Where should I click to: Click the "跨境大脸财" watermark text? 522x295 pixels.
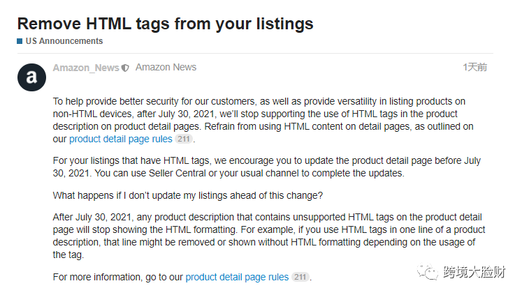tap(474, 271)
